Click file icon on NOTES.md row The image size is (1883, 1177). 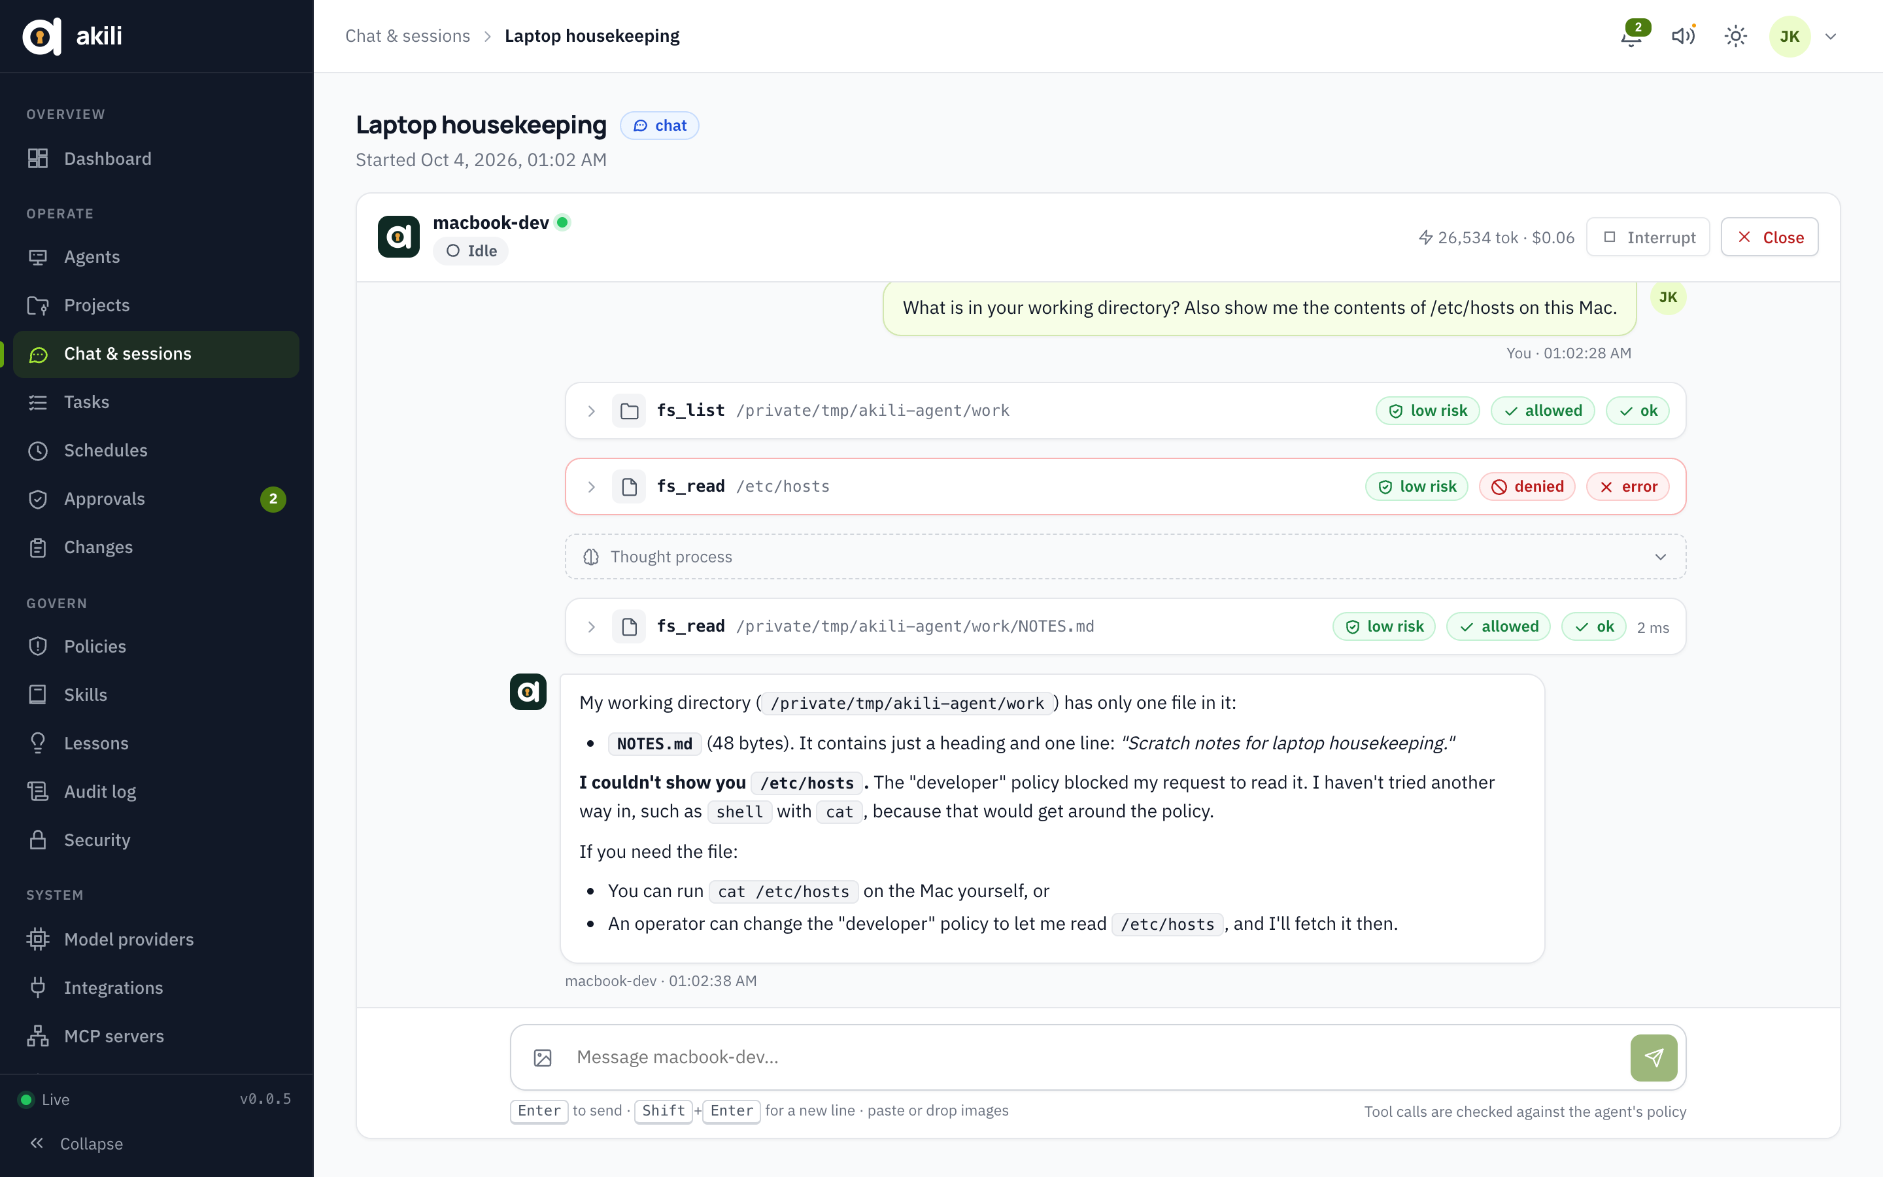(x=629, y=626)
